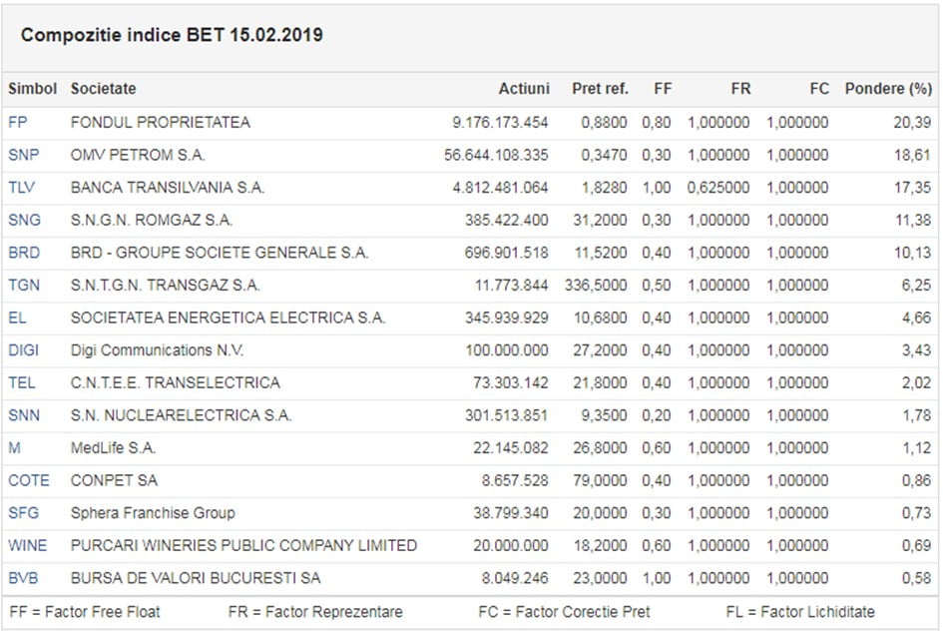Screen dimensions: 943x631
Task: Select C.N.T.E.E. TRANSELECTRICA cell
Action: point(176,382)
